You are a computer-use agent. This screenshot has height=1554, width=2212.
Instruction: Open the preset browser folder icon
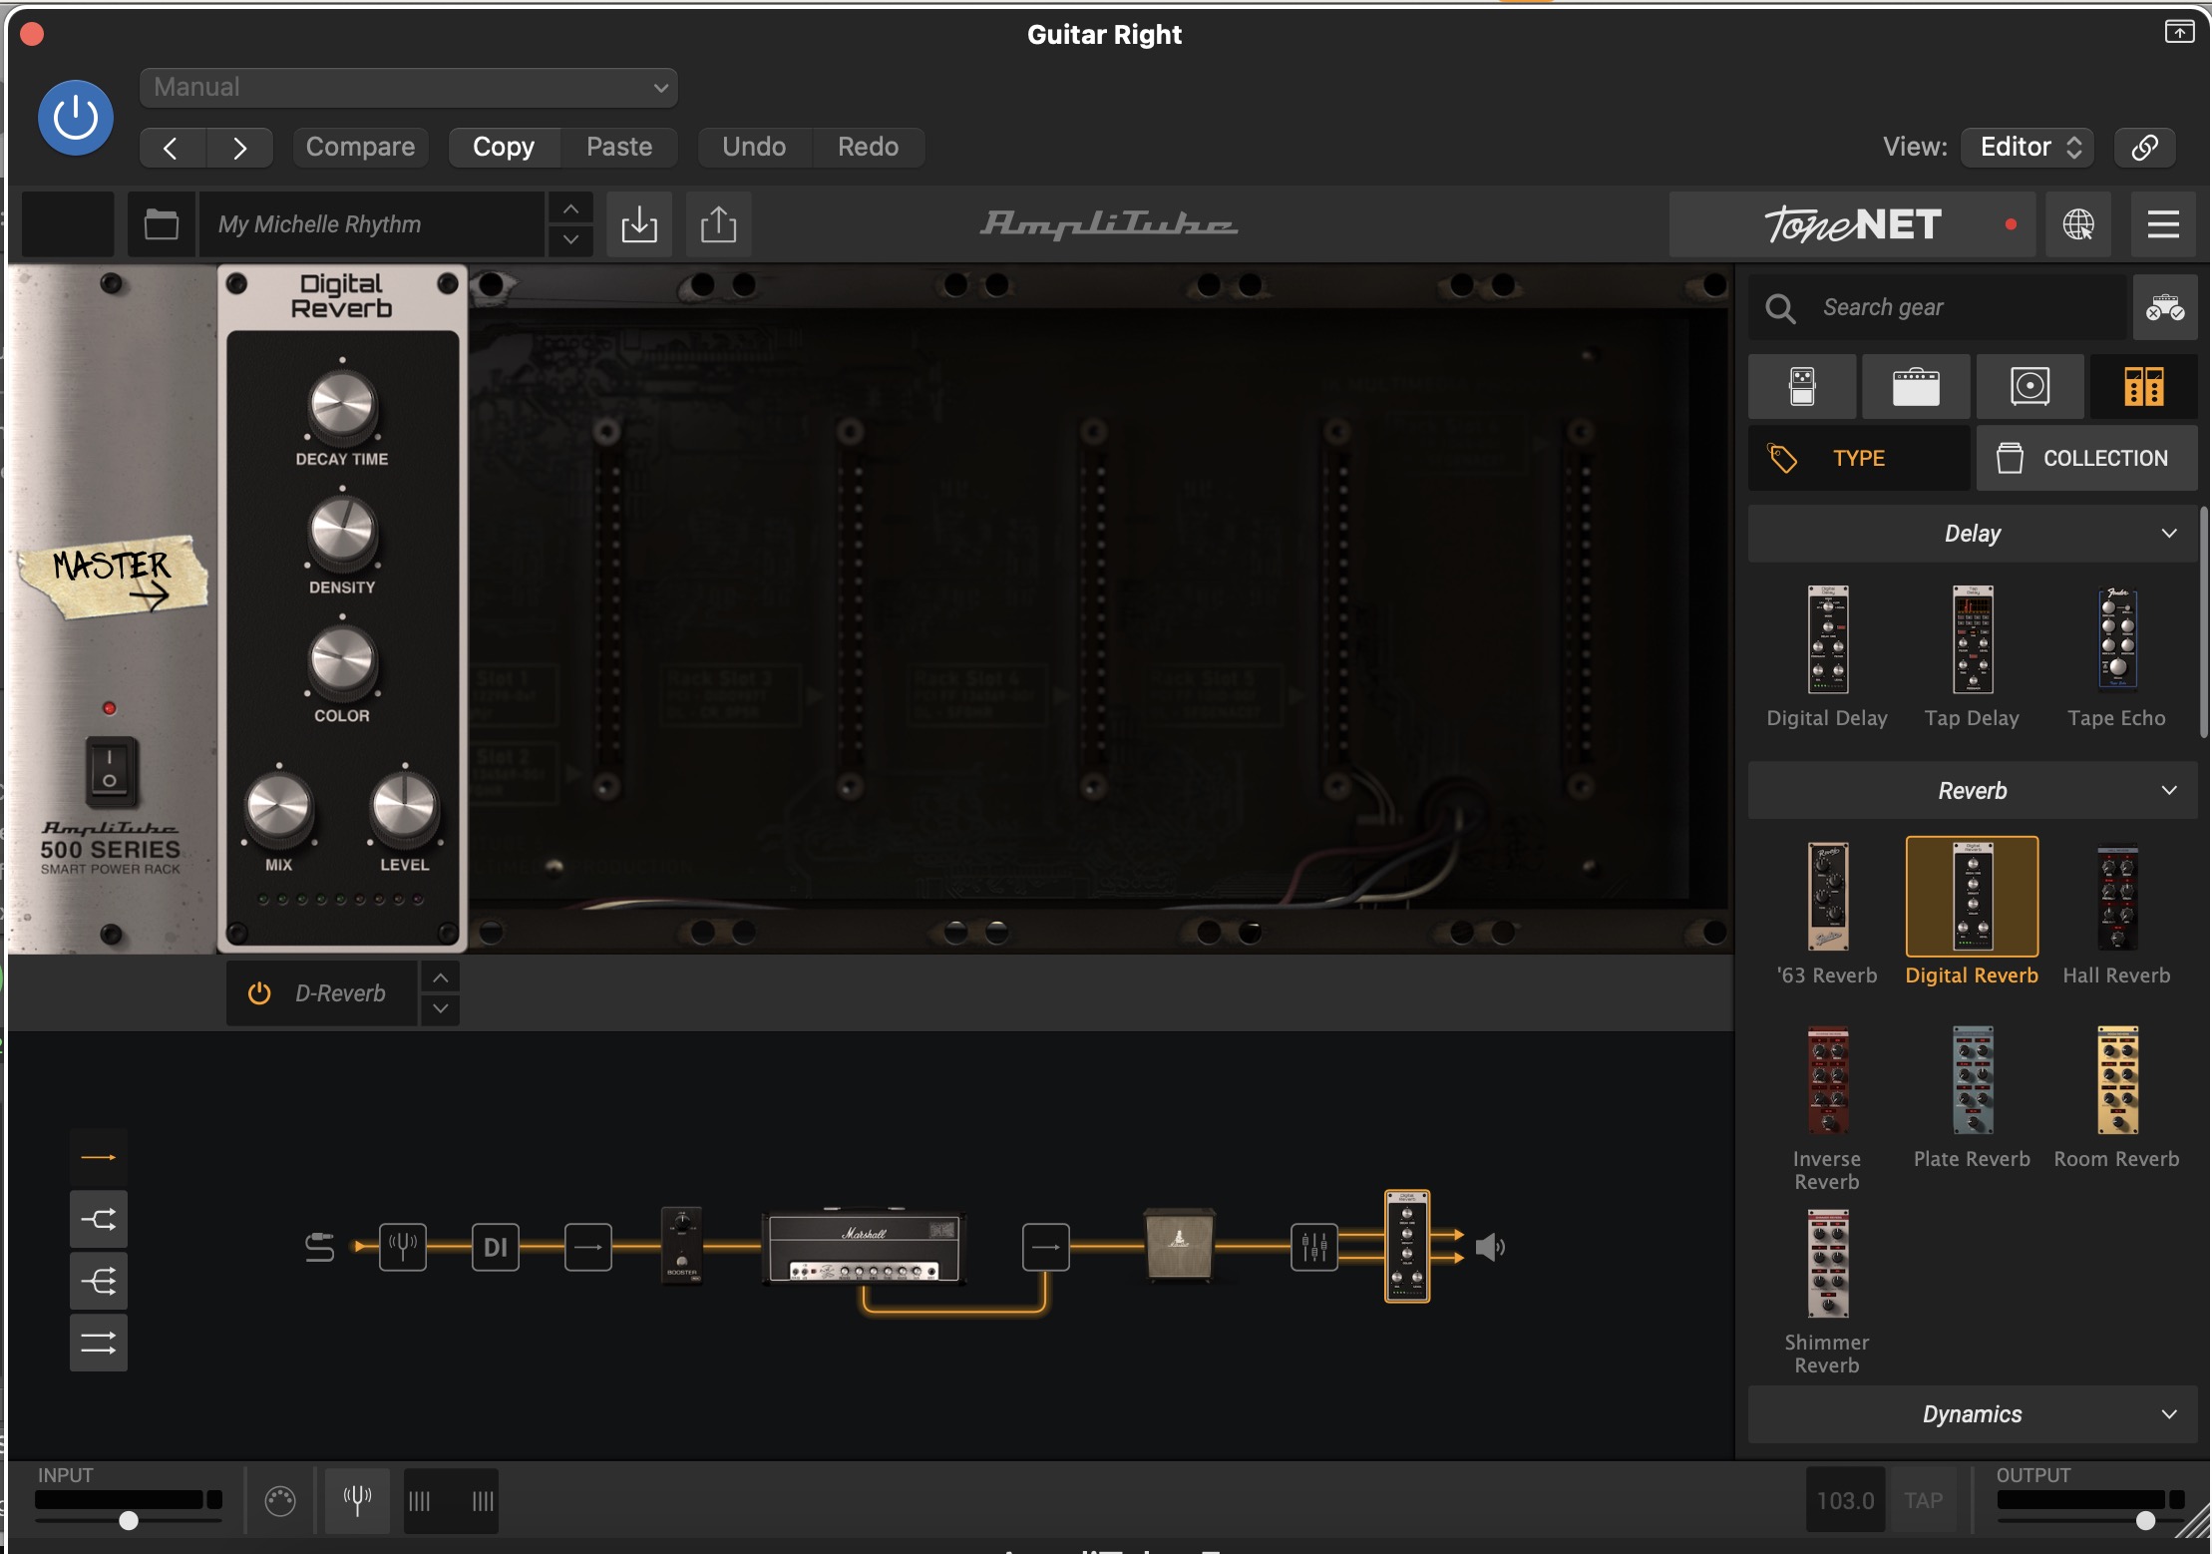(161, 224)
